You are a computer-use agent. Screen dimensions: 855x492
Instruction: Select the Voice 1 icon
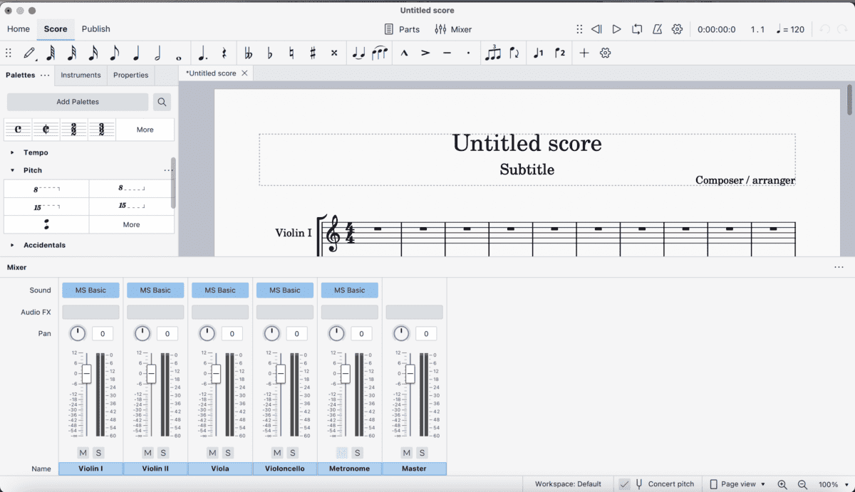538,53
